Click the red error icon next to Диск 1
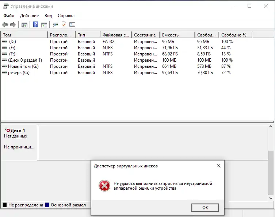The width and height of the screenshot is (275, 217). [8, 130]
